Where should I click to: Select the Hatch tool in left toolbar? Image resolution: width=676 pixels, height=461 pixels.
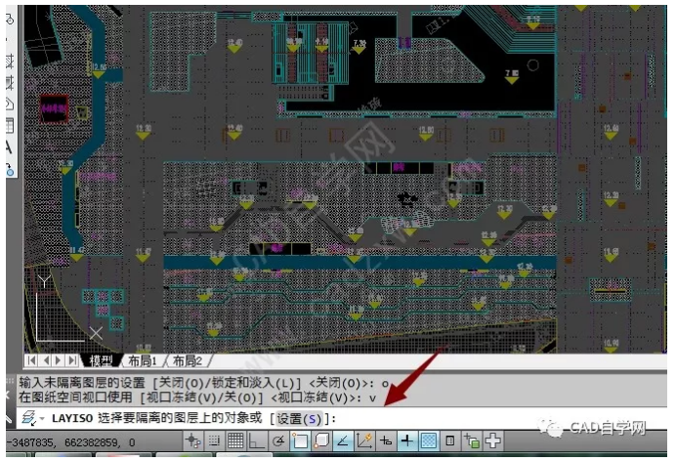pyautogui.click(x=9, y=62)
